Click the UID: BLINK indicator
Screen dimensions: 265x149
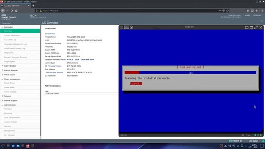(253, 141)
